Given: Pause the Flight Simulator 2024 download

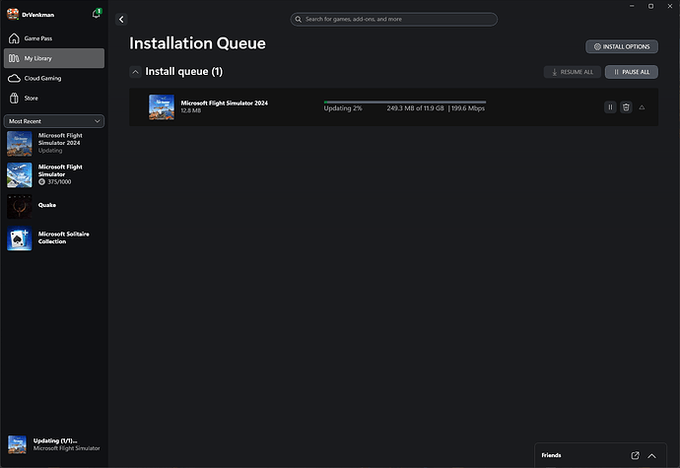Looking at the screenshot, I should tap(610, 107).
